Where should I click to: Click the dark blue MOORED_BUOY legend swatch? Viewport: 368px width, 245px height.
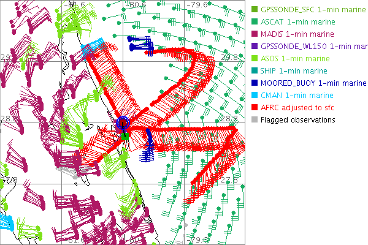click(x=255, y=83)
